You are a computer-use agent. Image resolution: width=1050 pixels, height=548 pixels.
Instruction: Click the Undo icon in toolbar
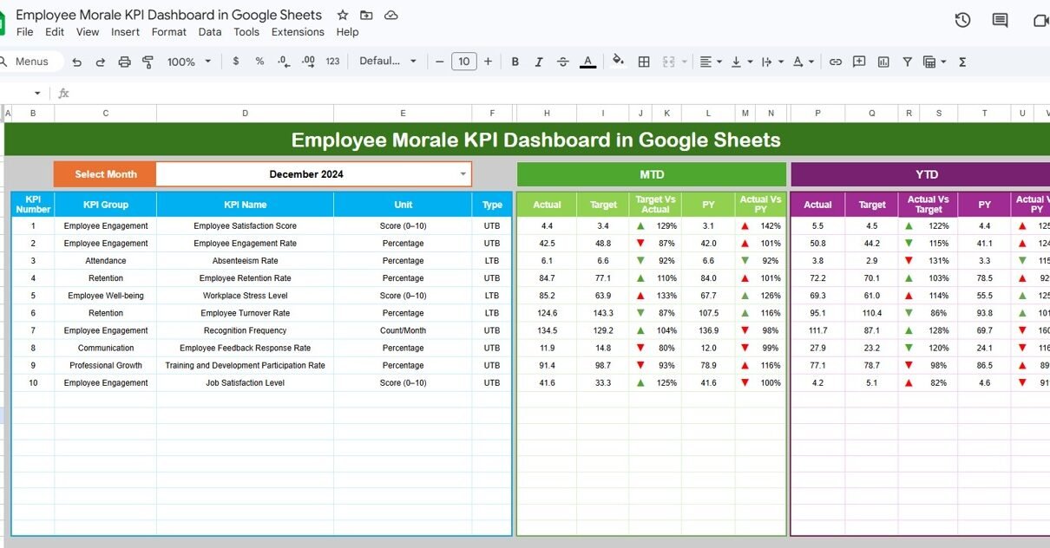[x=77, y=62]
